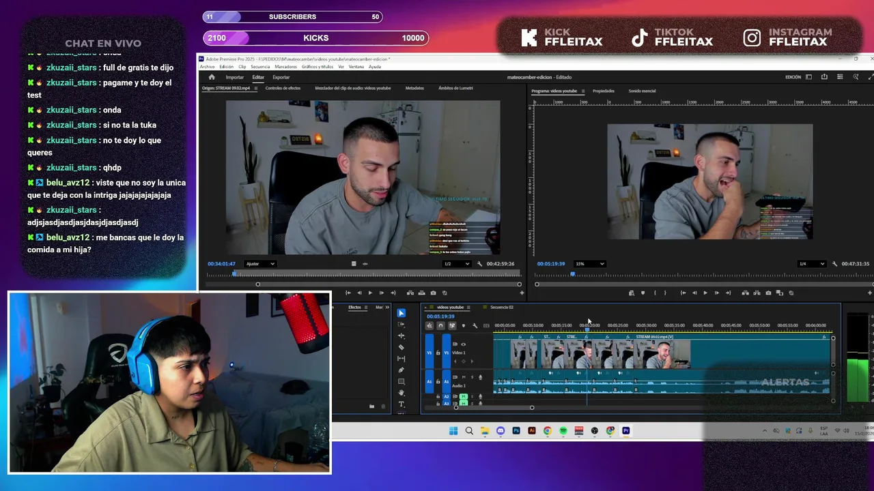Select the Pen tool in timeline toolbar
Viewport: 874px width, 491px height.
pos(401,370)
